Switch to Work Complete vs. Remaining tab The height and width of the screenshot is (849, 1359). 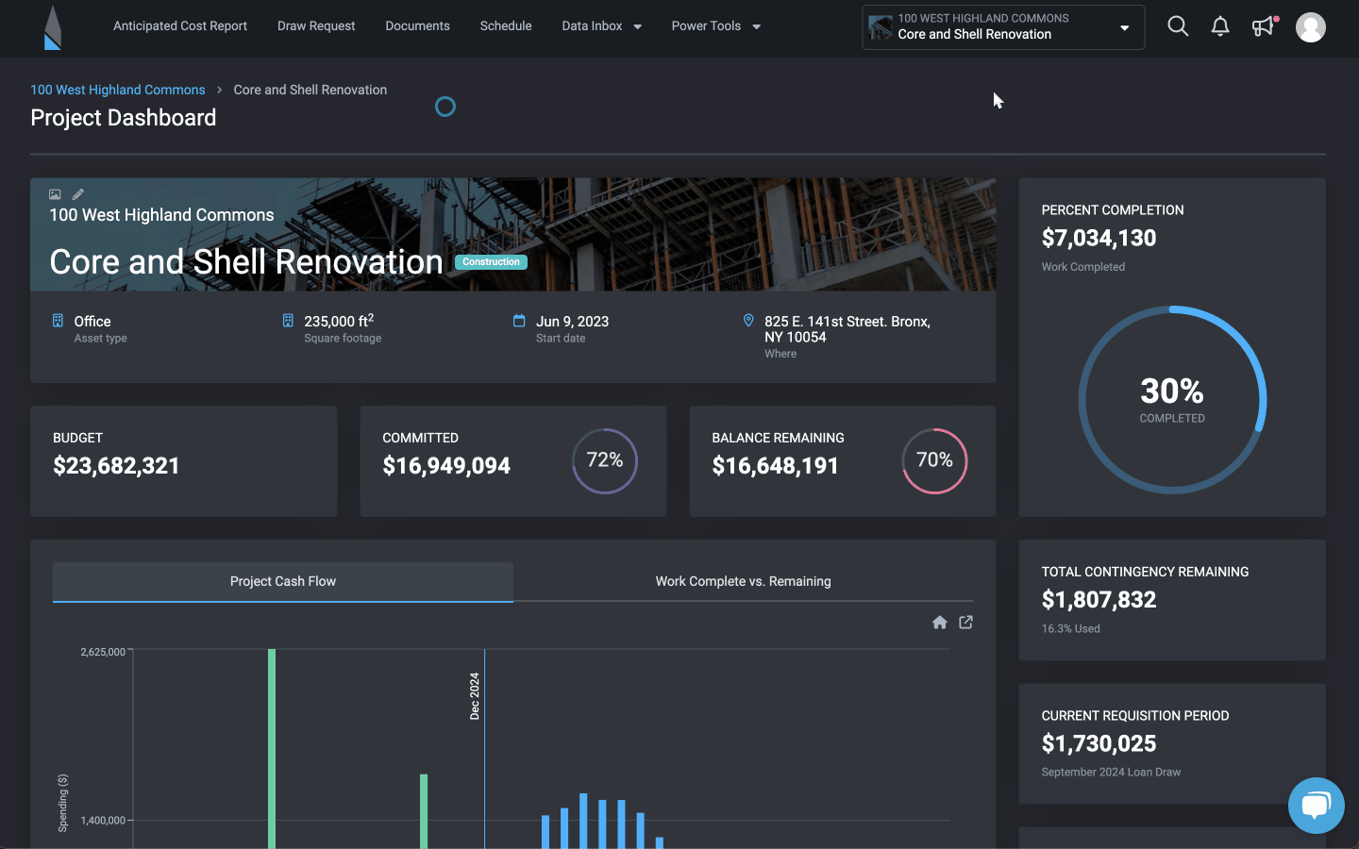[744, 582]
